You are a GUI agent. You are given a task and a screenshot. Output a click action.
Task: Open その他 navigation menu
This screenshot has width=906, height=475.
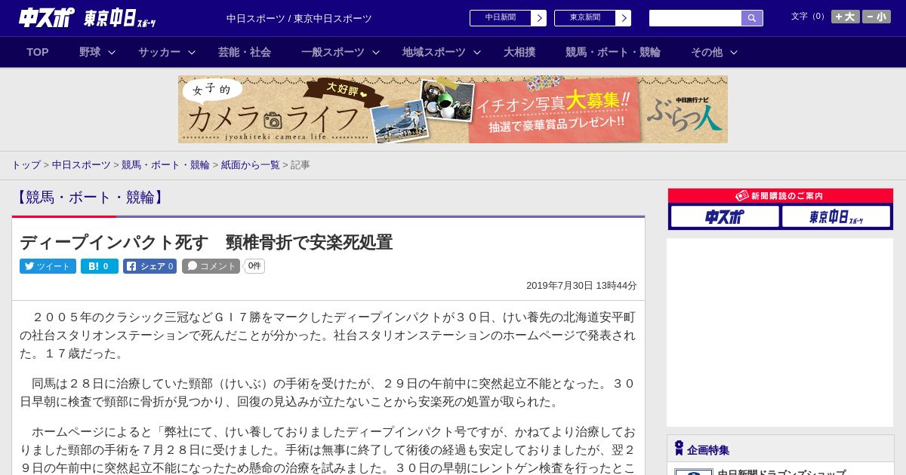[x=707, y=52]
